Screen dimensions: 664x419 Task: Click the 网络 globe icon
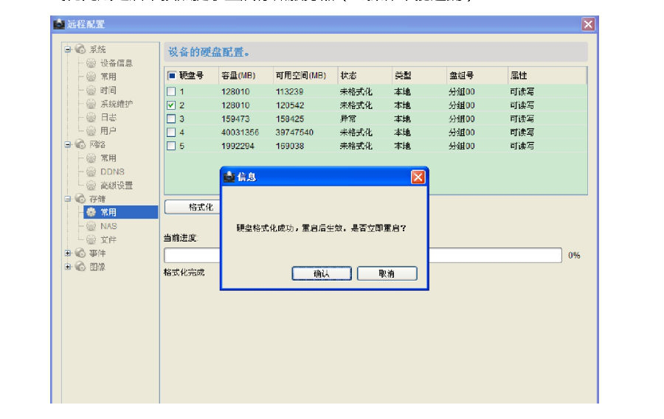80,144
